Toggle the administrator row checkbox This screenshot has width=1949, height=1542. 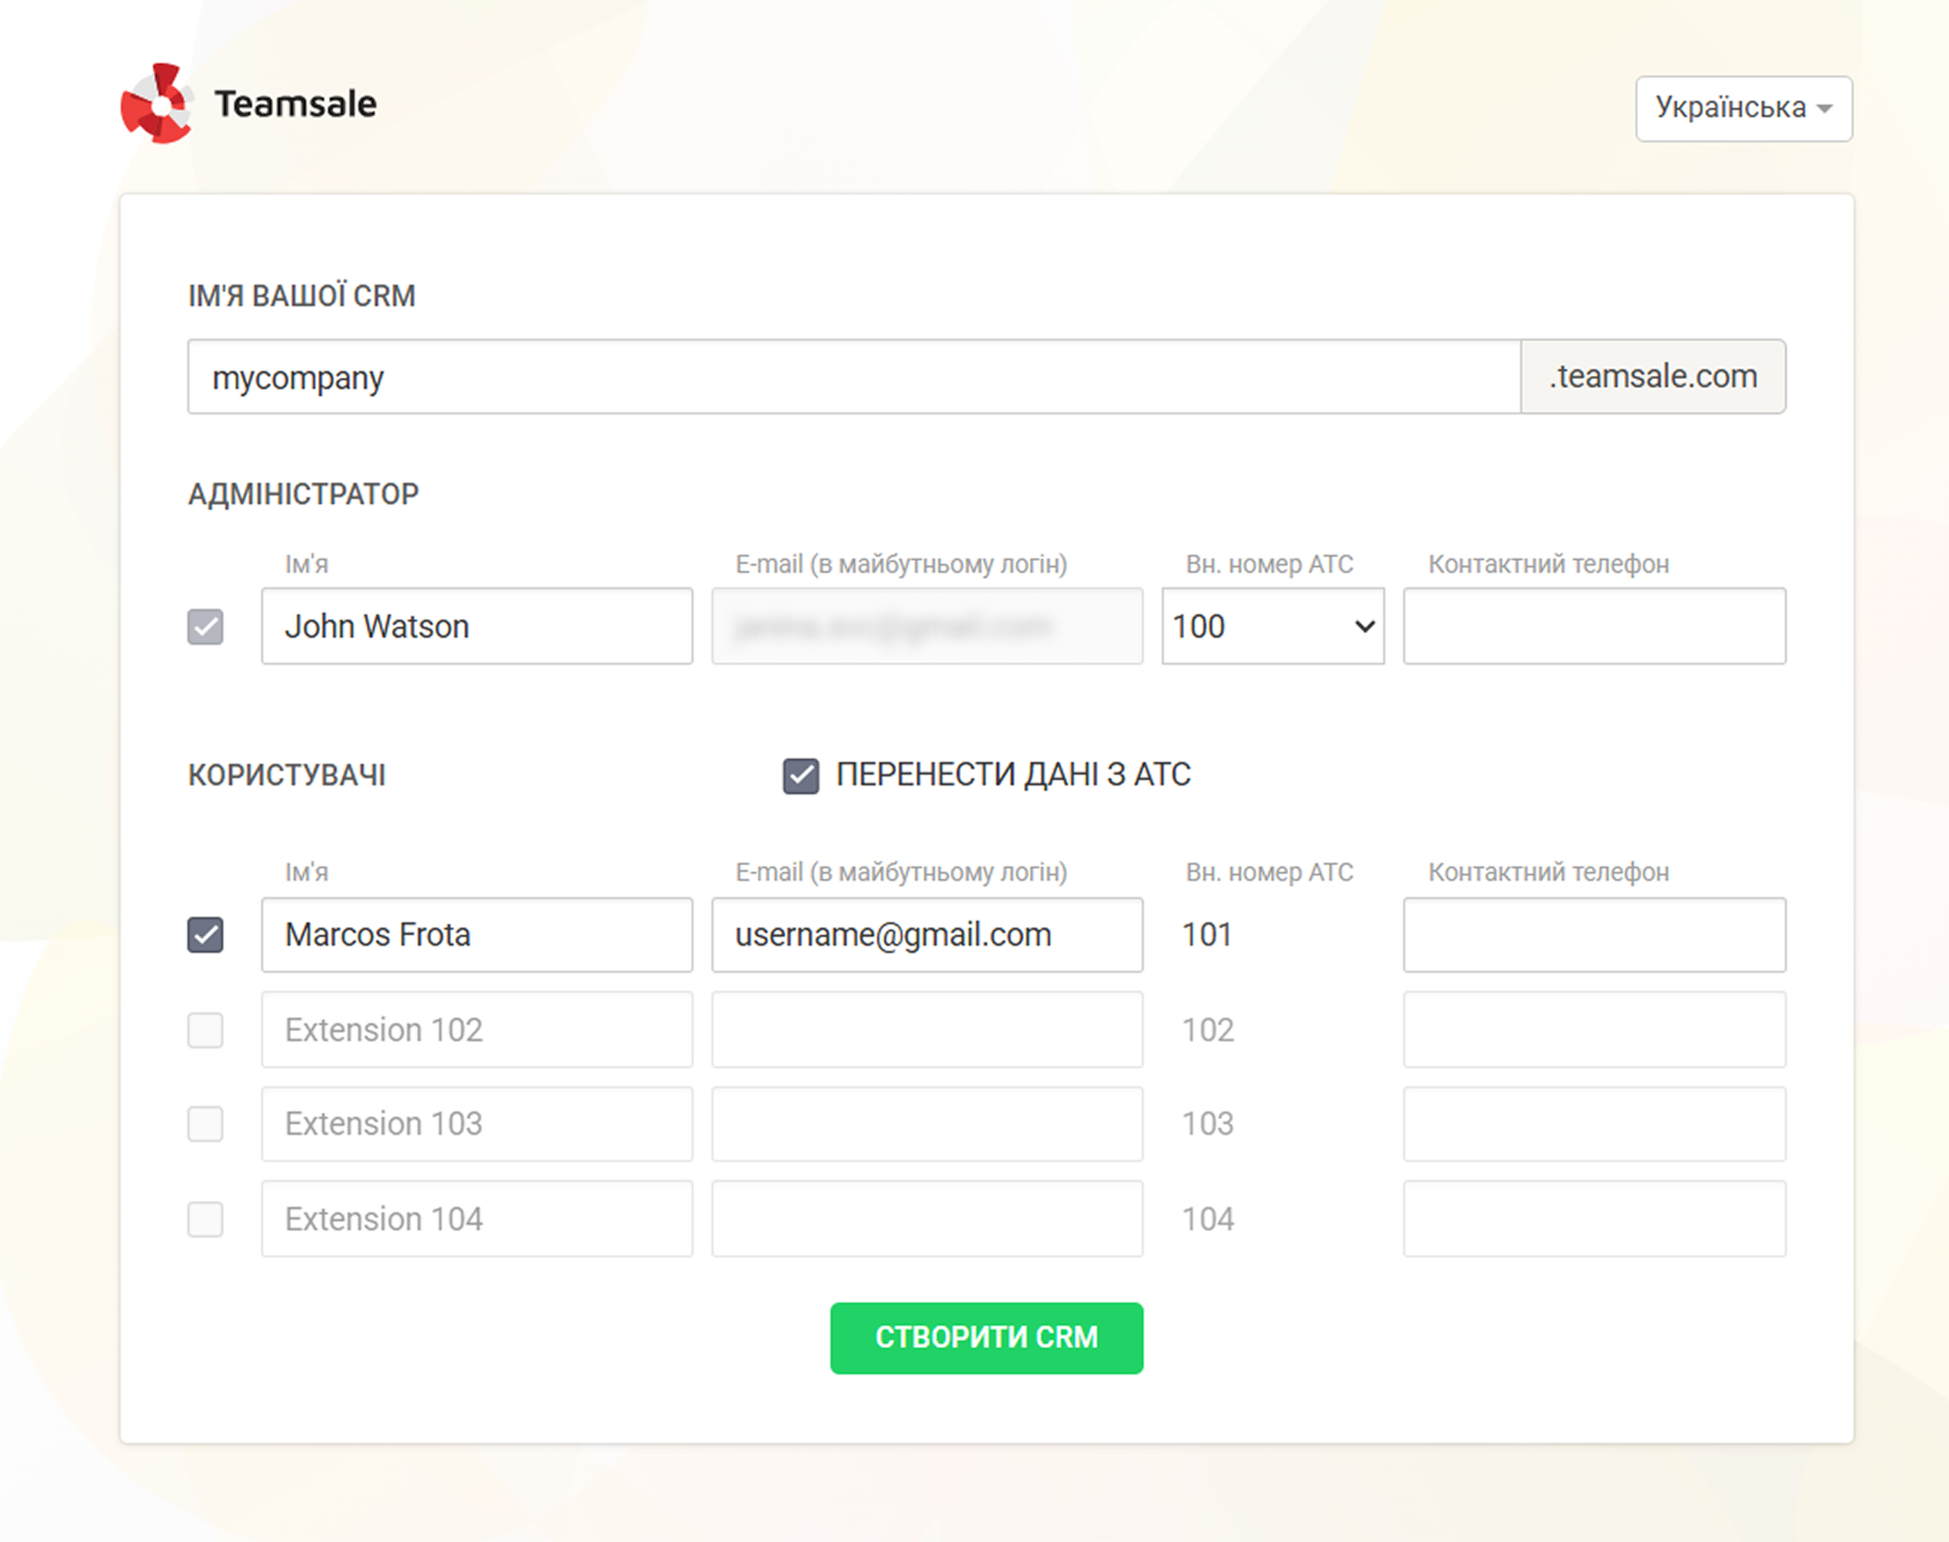click(x=205, y=627)
